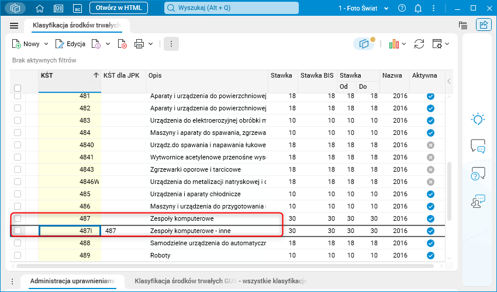This screenshot has width=497, height=292.
Task: Open the list view settings icon
Action: click(x=437, y=44)
